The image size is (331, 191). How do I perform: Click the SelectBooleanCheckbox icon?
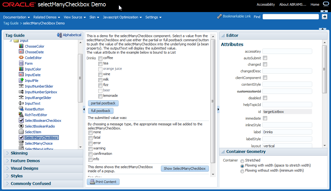21,120
